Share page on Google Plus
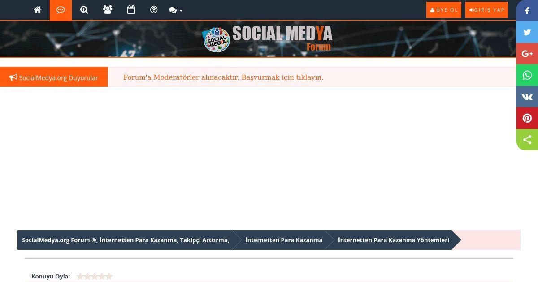Viewport: 538px width, 282px height. (x=527, y=54)
